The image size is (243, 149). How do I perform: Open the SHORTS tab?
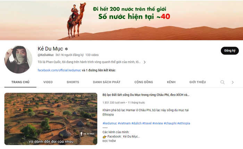73,82
